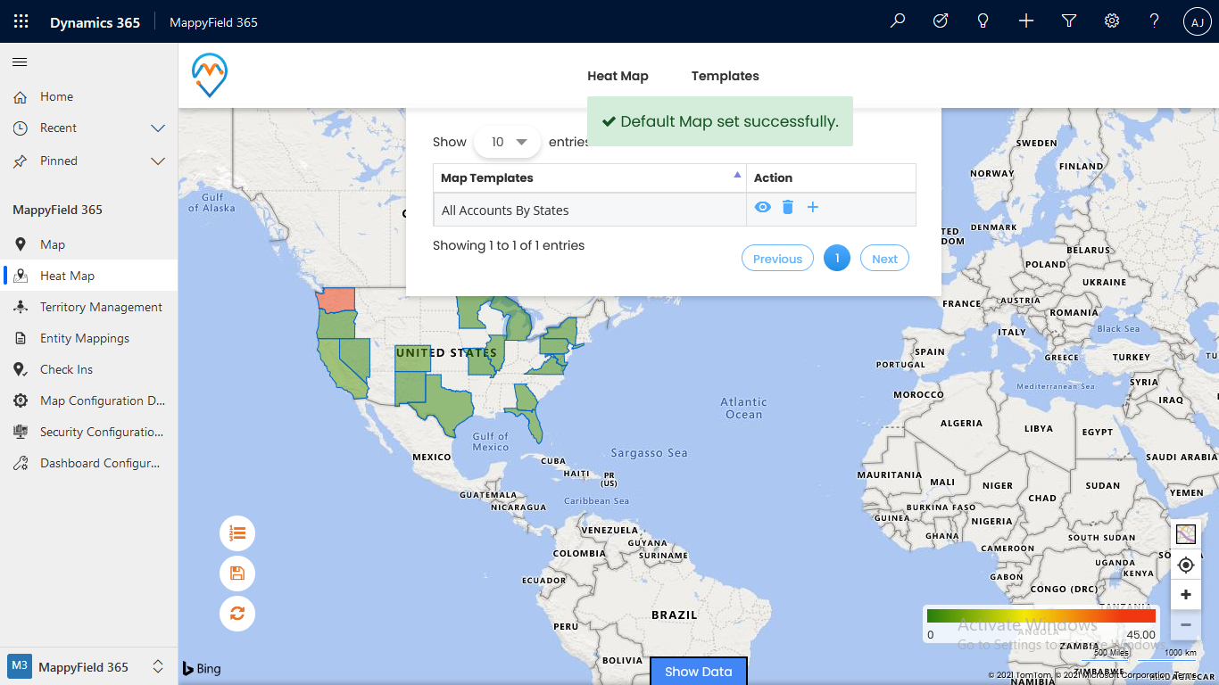Open Security Configuration in sidebar
The width and height of the screenshot is (1219, 685).
(x=89, y=432)
